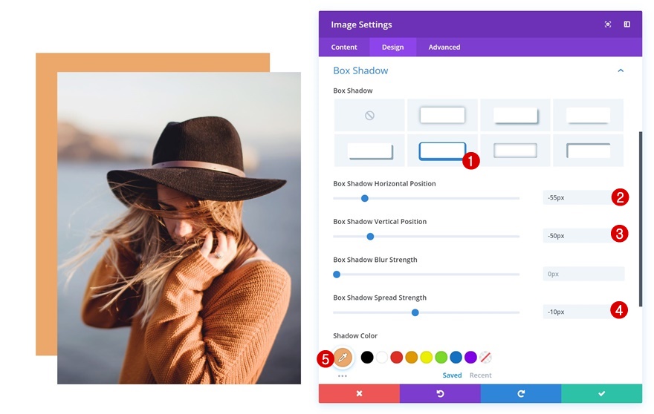Click the Image Settings title bar

coord(480,24)
